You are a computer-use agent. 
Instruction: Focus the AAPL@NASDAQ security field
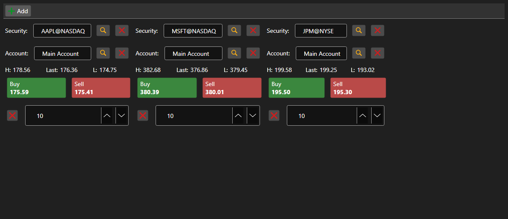click(62, 31)
